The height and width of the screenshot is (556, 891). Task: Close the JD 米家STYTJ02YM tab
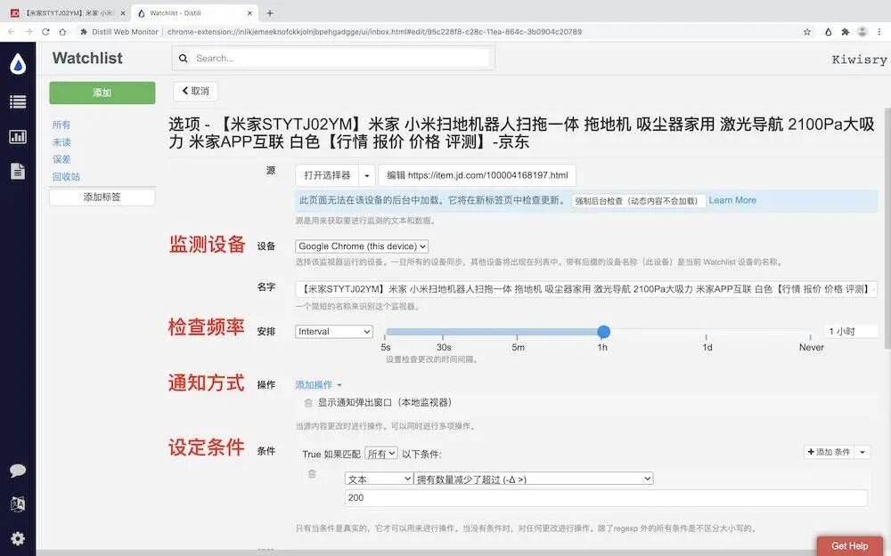[123, 13]
